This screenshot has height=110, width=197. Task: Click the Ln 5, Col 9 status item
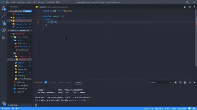point(148,108)
